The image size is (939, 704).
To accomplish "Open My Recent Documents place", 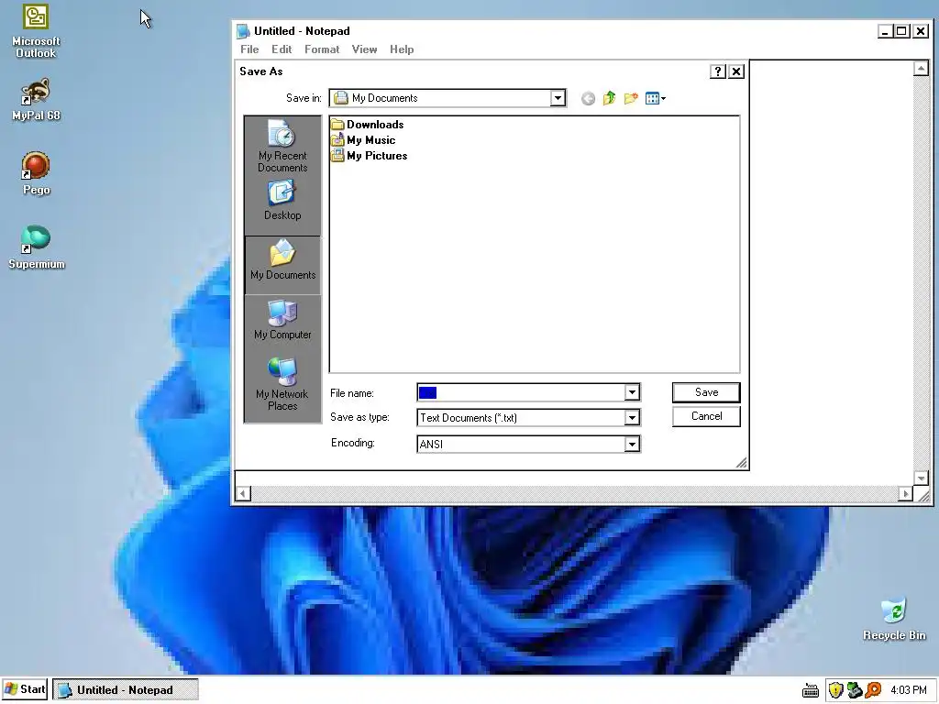I will tap(282, 146).
